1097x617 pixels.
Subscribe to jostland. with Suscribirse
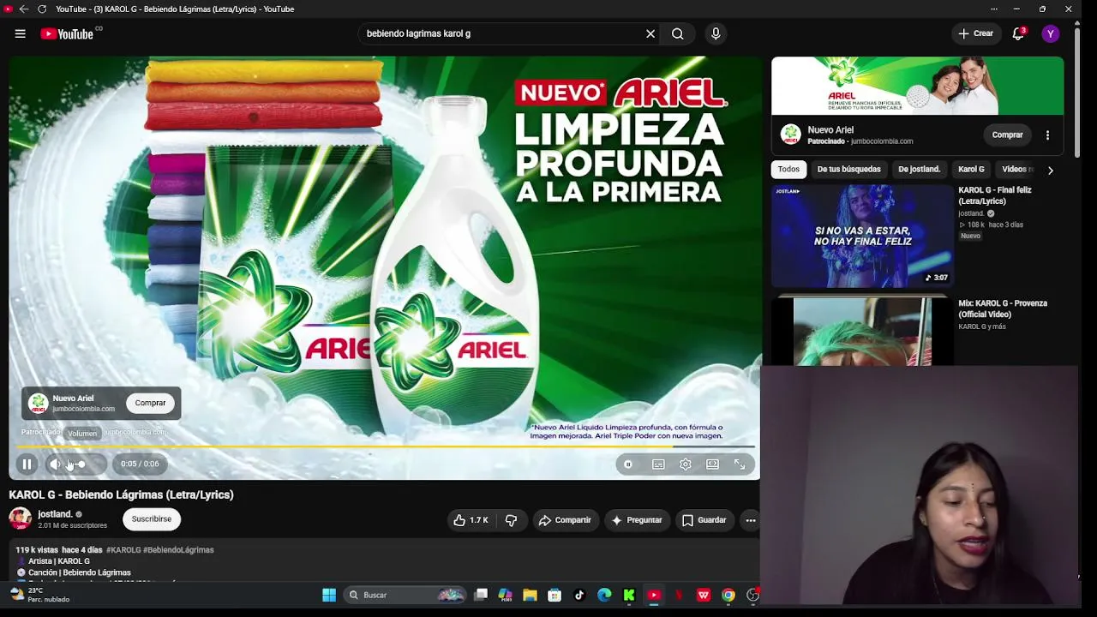point(152,518)
